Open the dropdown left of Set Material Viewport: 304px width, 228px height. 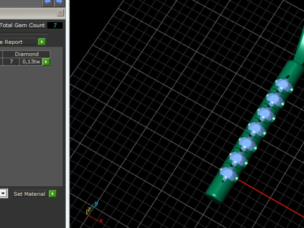(4, 193)
